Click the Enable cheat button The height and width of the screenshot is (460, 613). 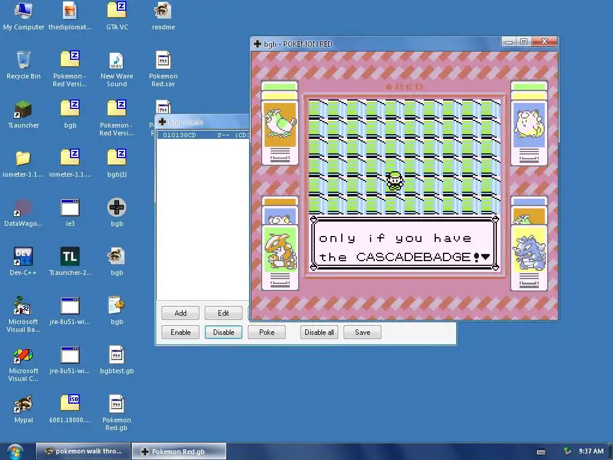[x=180, y=332]
